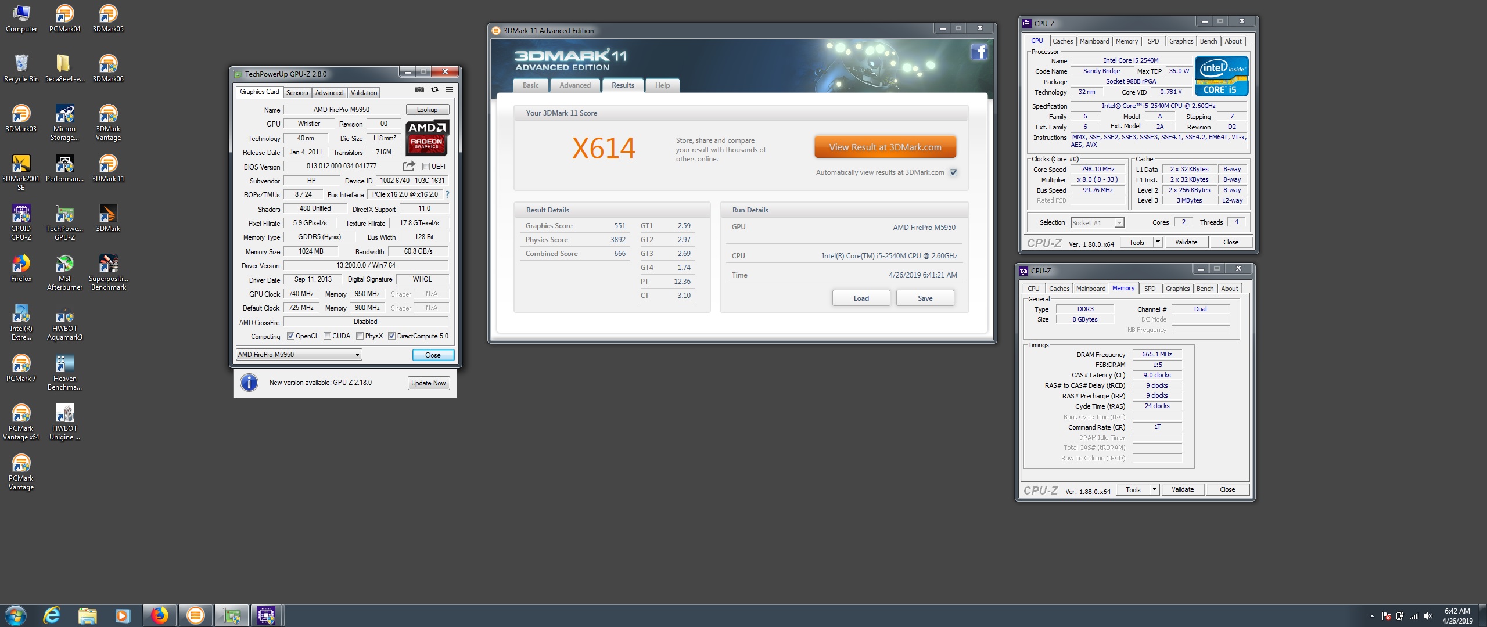Click the volume speaker tray icon
The image size is (1487, 627).
click(1428, 616)
